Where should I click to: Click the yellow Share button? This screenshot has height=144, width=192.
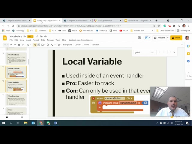176,38
